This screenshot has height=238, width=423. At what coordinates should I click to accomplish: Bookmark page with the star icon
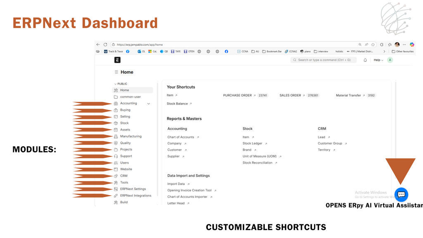coord(373,45)
